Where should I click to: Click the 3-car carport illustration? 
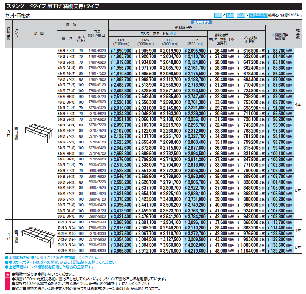point(38,132)
